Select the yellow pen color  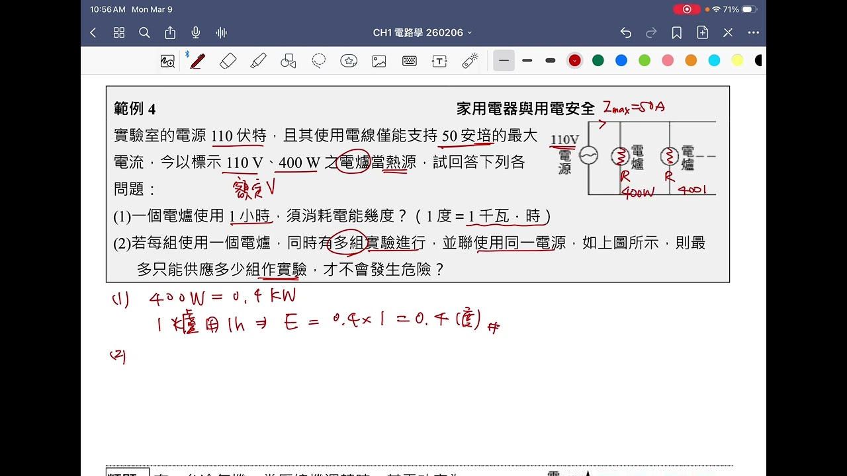click(x=738, y=61)
